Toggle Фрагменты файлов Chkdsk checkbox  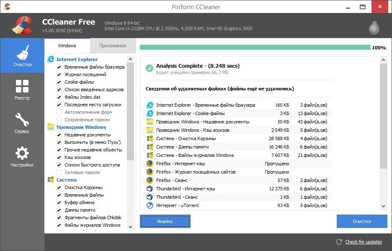(59, 218)
